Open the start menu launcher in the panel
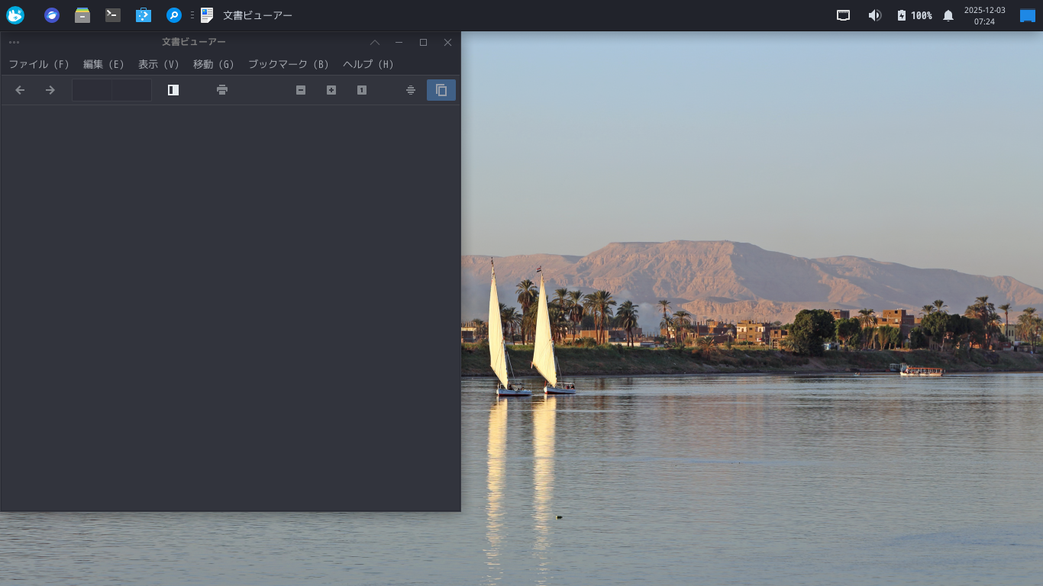Image resolution: width=1043 pixels, height=586 pixels. point(15,15)
